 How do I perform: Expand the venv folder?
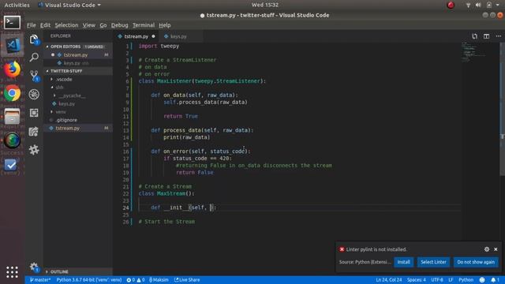(61, 112)
